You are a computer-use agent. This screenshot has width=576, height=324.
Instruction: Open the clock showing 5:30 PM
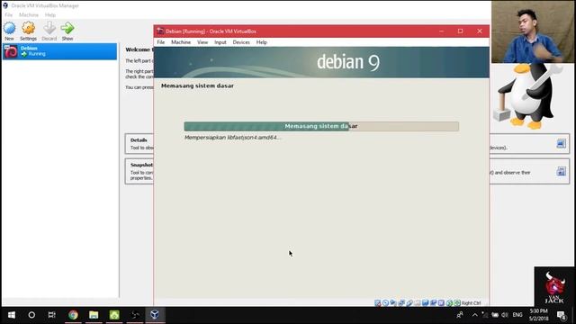tap(538, 315)
